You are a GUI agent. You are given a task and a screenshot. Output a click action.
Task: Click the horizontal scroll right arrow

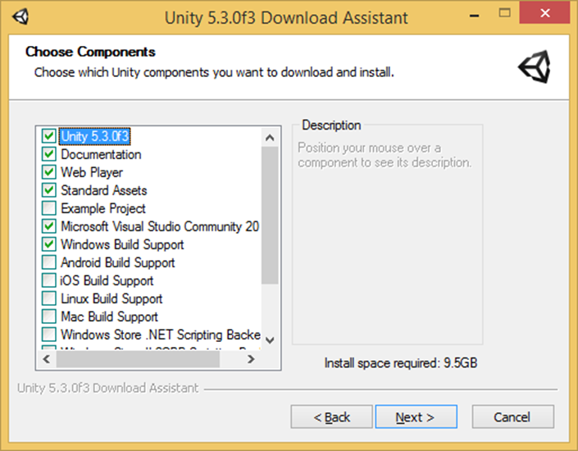(251, 359)
